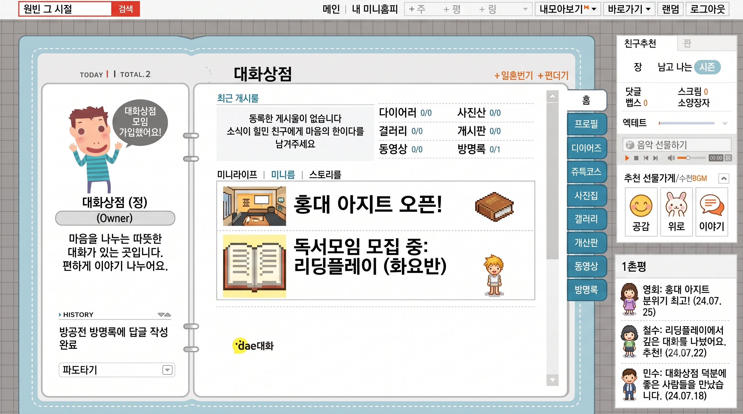743x414 pixels.
Task: Select the 이야기 speech bubble gift icon
Action: coord(712,212)
